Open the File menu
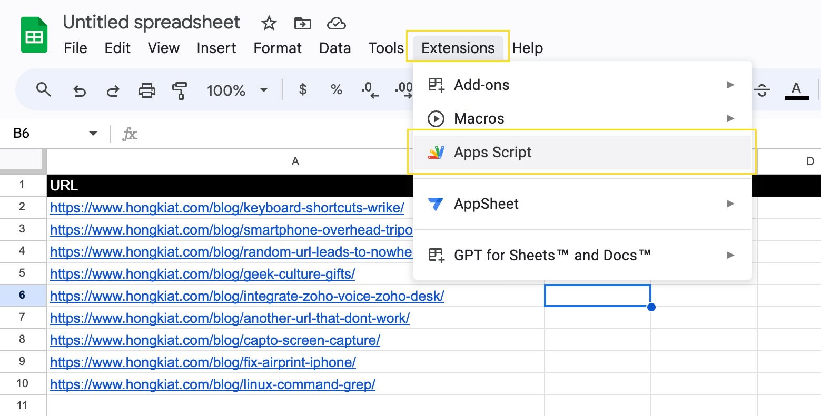This screenshot has width=821, height=416. 75,48
